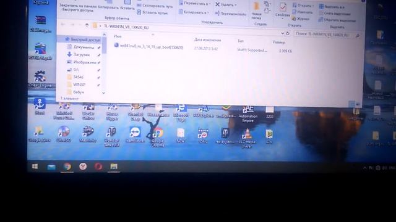This screenshot has width=396, height=222.
Task: Open the Mail app on the taskbar
Action: 51,167
